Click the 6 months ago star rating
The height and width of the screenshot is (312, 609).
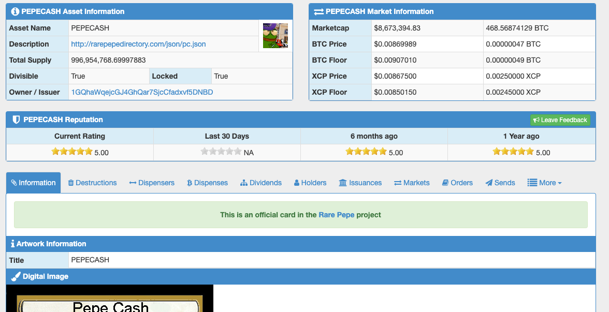click(366, 151)
